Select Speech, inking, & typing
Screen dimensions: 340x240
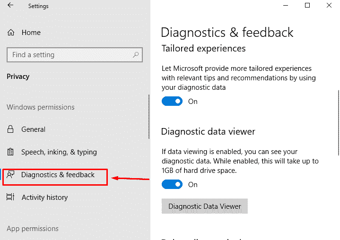coord(59,152)
